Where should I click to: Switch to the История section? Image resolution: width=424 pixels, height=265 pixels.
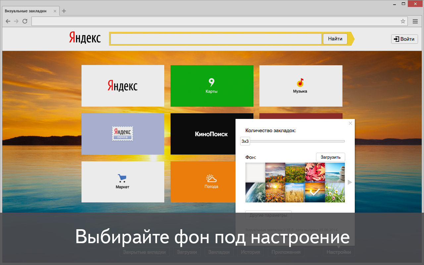pyautogui.click(x=250, y=252)
